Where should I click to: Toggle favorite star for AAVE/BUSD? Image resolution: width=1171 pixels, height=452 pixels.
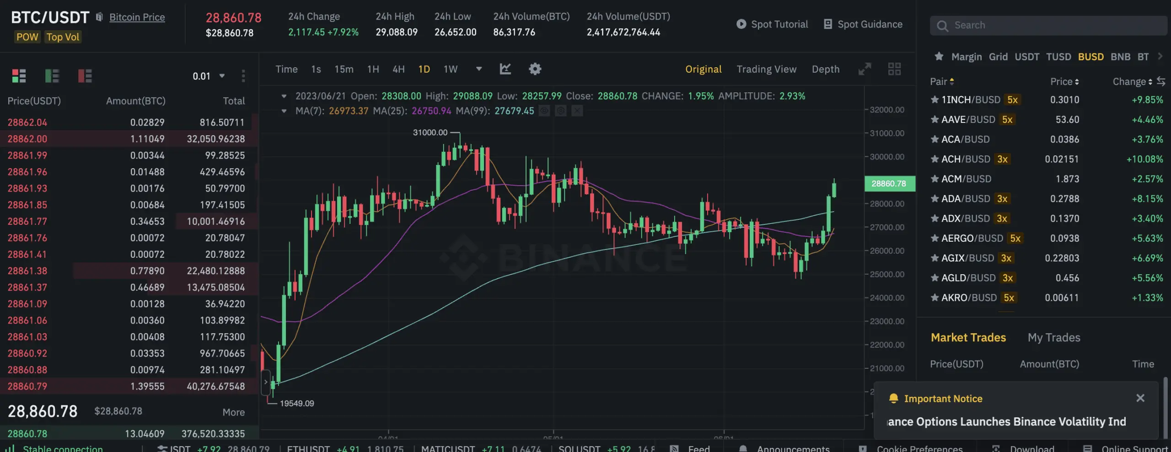(935, 119)
